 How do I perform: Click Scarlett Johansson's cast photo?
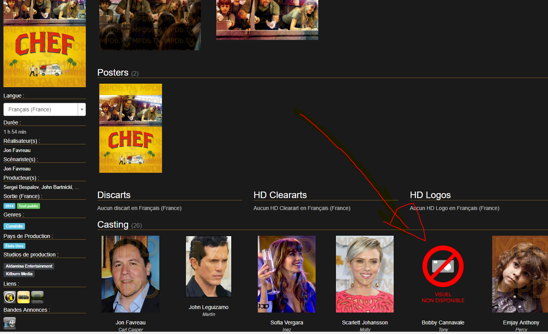[365, 274]
